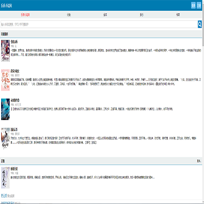This screenshot has width=204, height=204.
Task: Open the second navigation tab
Action: [69, 15]
